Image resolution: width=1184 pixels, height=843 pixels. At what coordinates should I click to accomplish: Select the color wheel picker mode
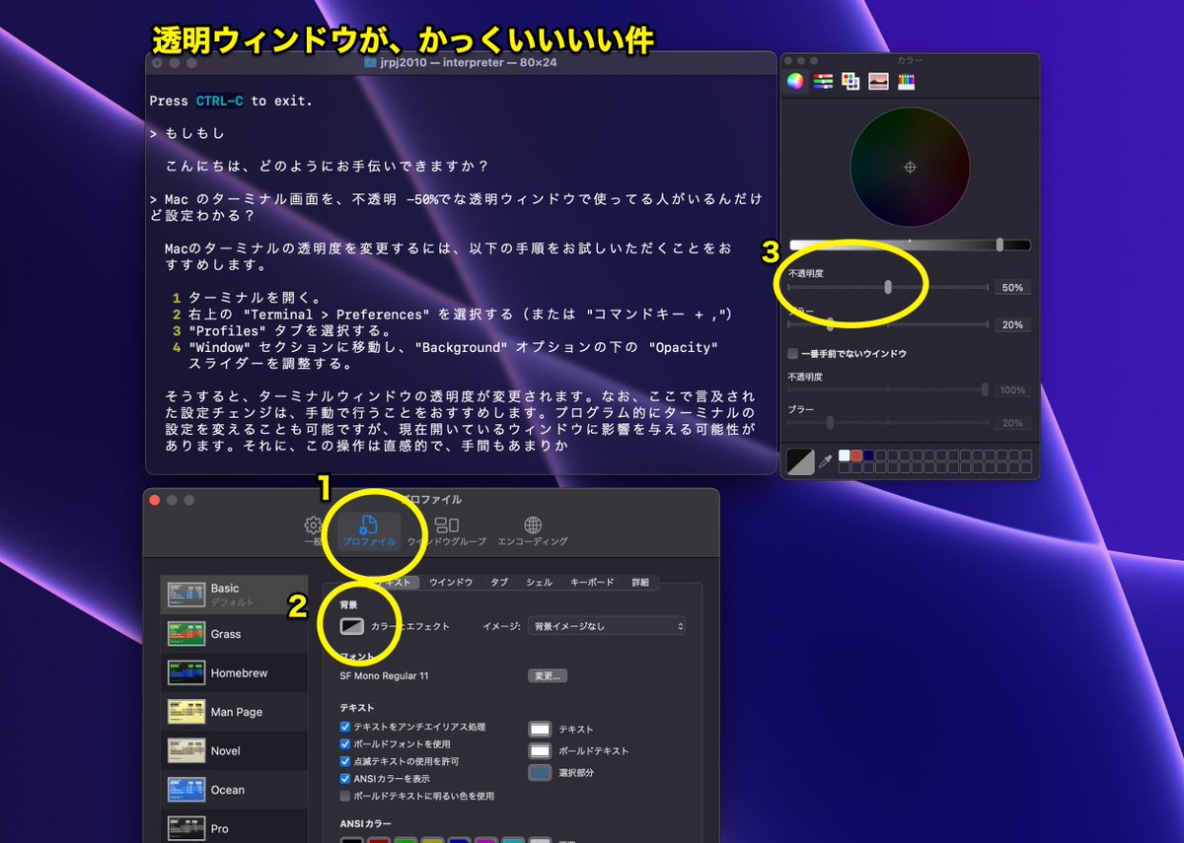[x=795, y=82]
